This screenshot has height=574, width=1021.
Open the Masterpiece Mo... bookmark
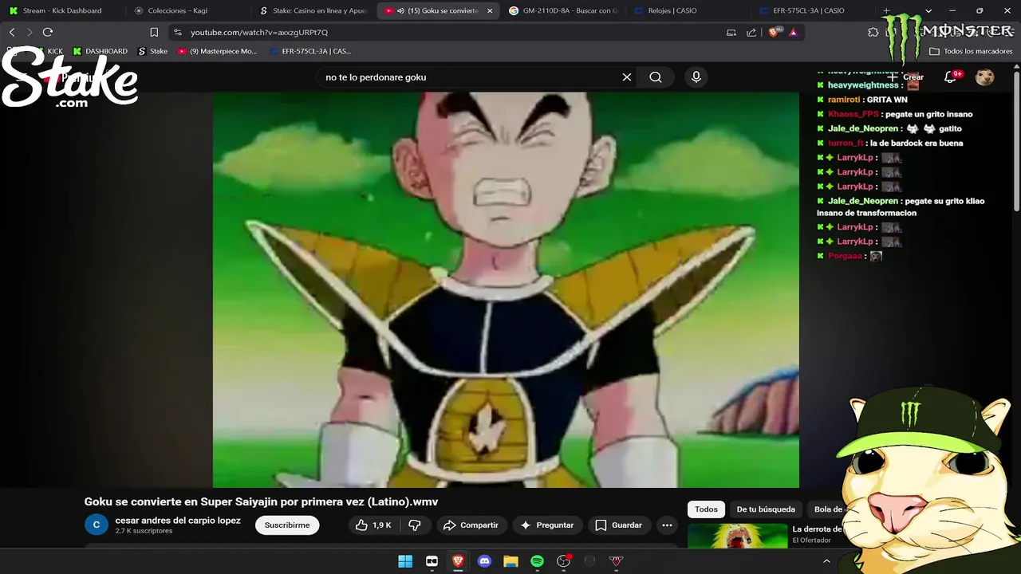click(217, 51)
